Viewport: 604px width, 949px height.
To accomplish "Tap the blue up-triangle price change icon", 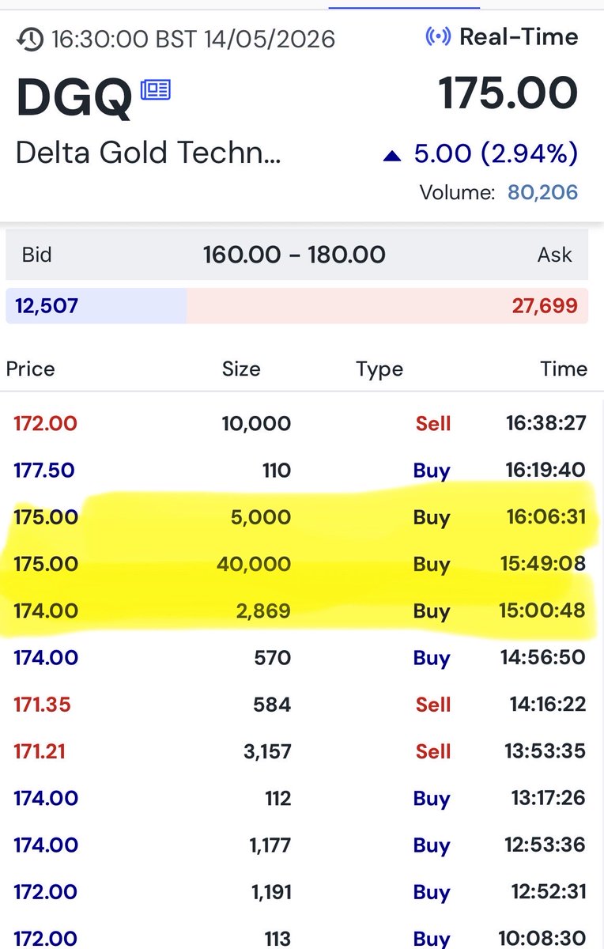I will [x=392, y=157].
